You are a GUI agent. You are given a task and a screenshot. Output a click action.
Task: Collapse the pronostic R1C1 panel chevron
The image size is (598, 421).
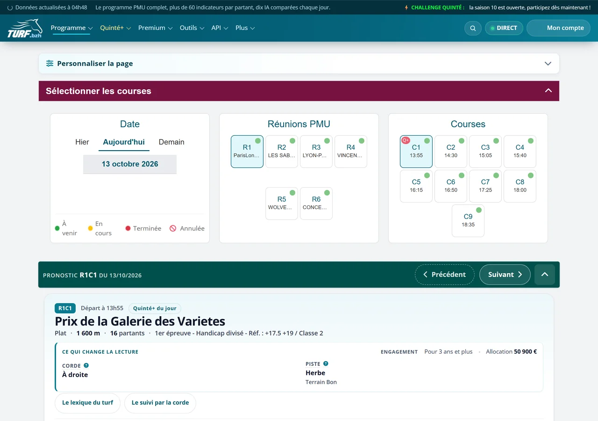coord(545,275)
